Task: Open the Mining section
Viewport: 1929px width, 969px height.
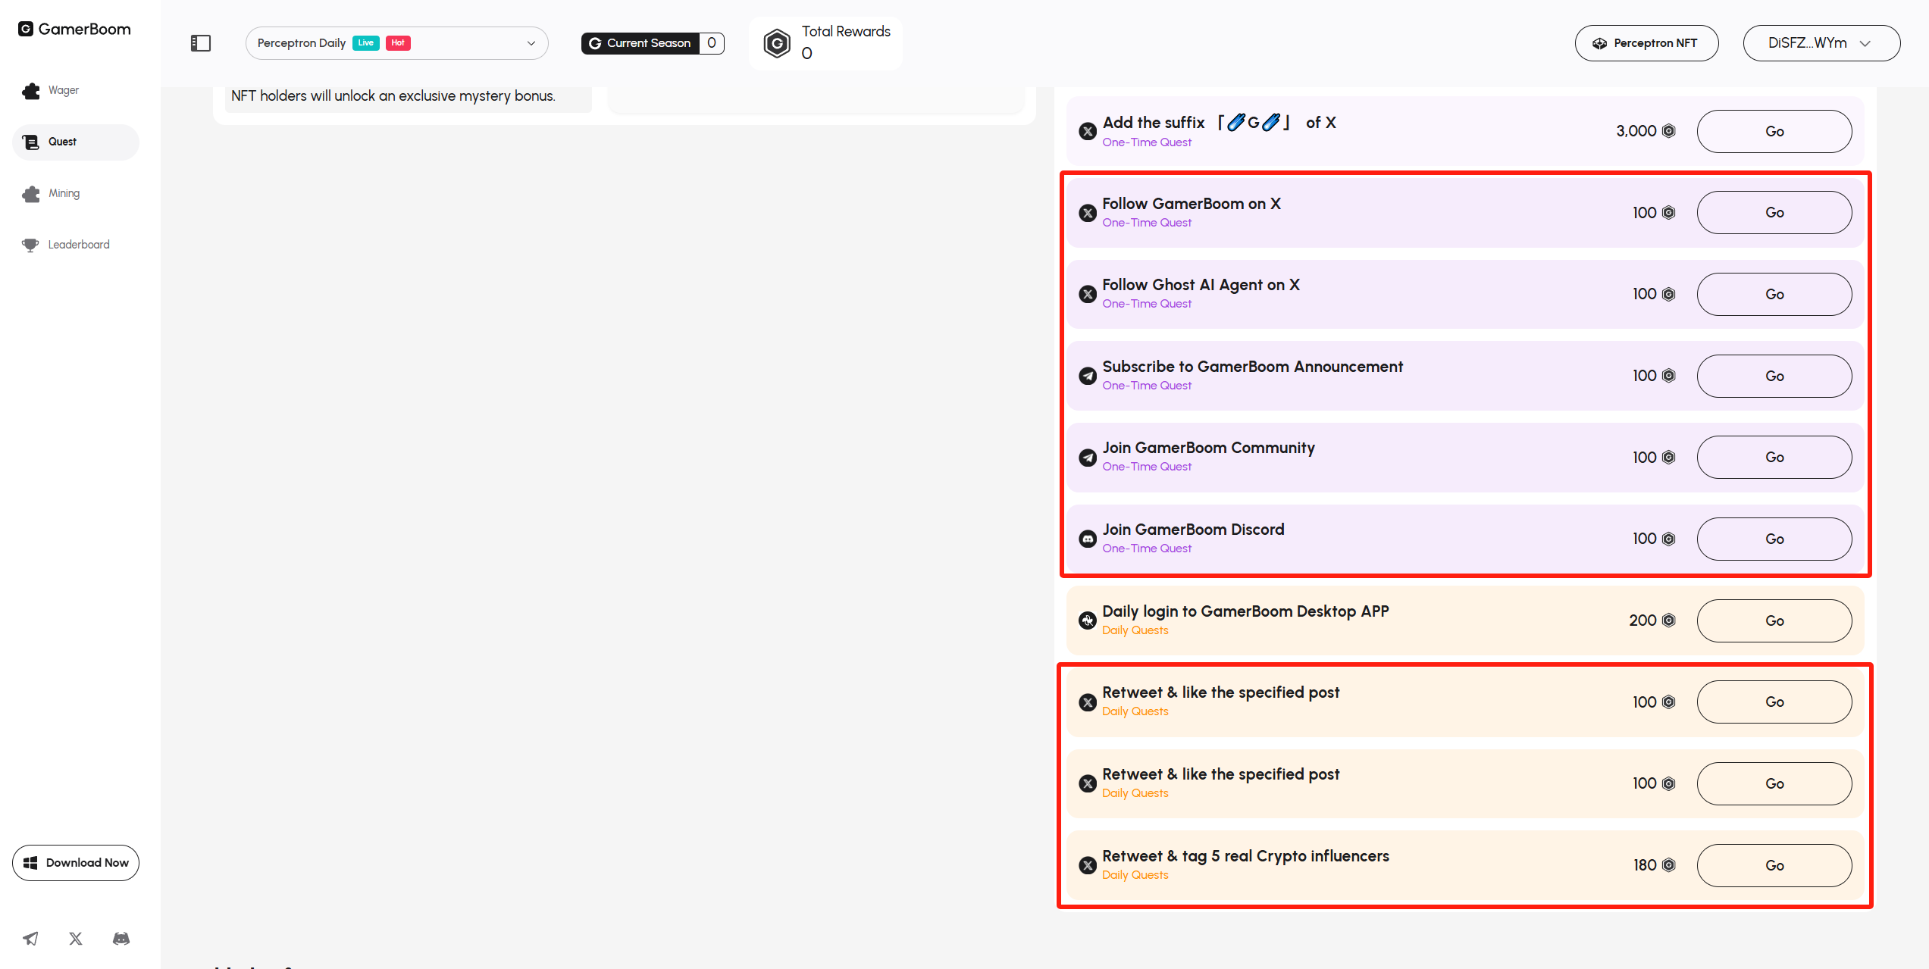Action: click(76, 193)
